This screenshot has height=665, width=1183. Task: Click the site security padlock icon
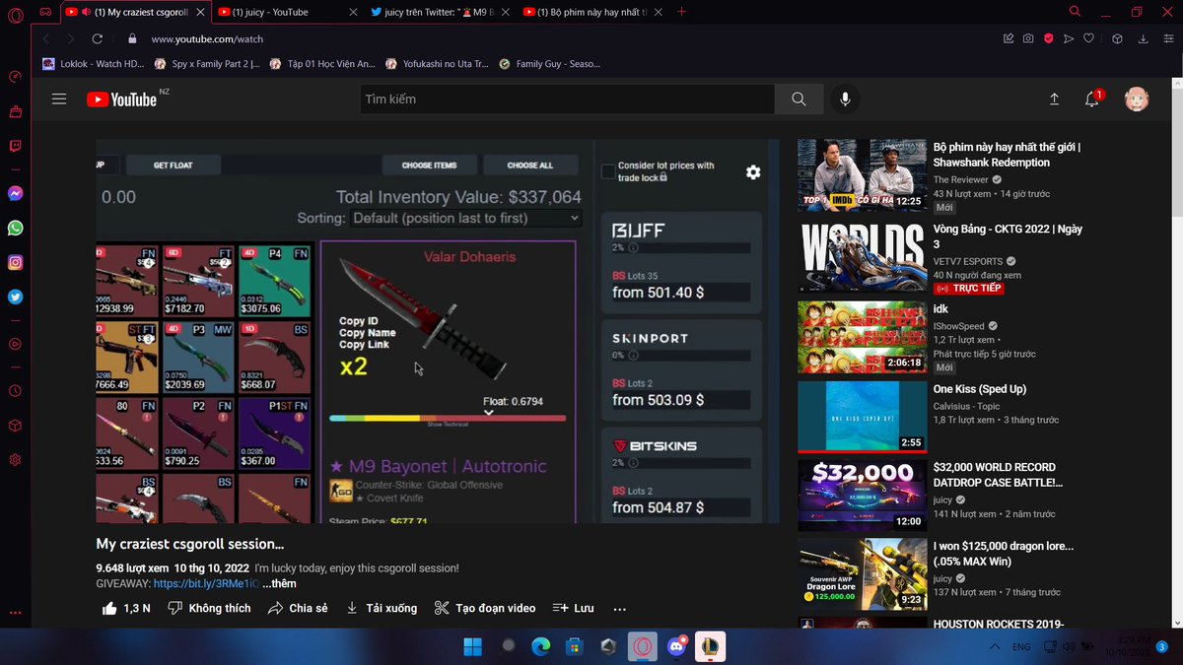pos(132,39)
